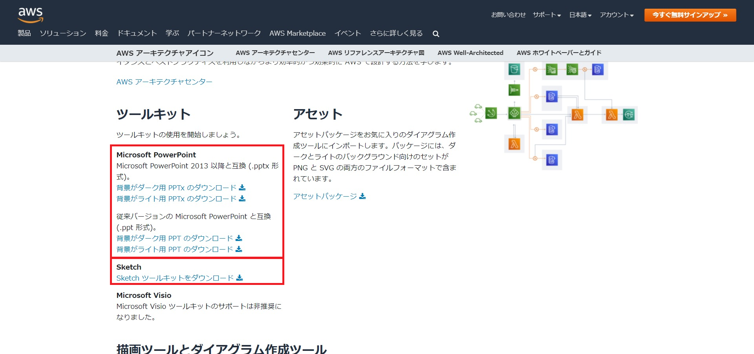Viewport: 754px width, 354px height.
Task: Open AWS リファレンスアーキテクチャ図 tab
Action: tap(376, 53)
